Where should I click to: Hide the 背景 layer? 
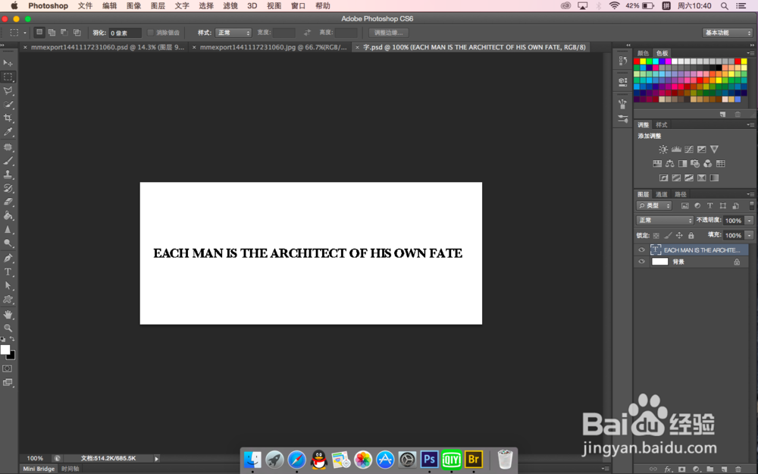point(641,262)
